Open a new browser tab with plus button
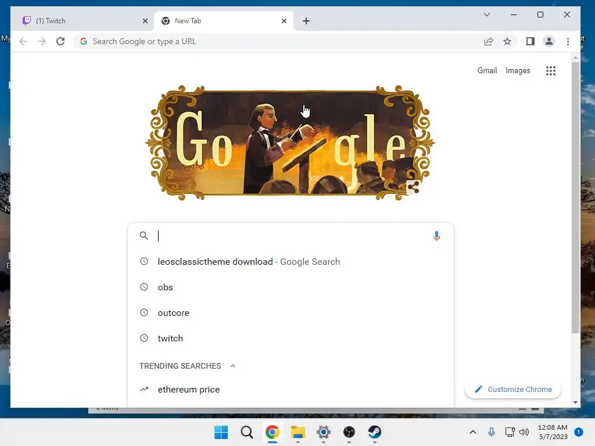595x446 pixels. click(x=306, y=21)
